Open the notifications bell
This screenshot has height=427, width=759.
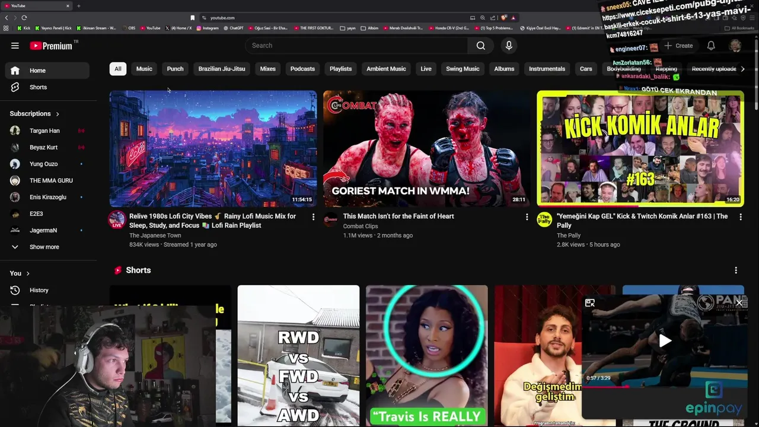click(x=711, y=46)
